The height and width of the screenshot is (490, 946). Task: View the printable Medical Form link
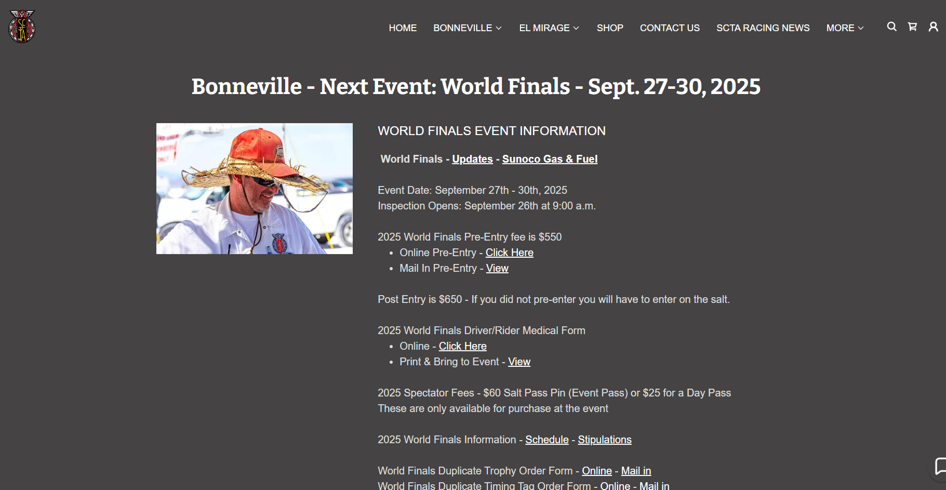point(519,362)
